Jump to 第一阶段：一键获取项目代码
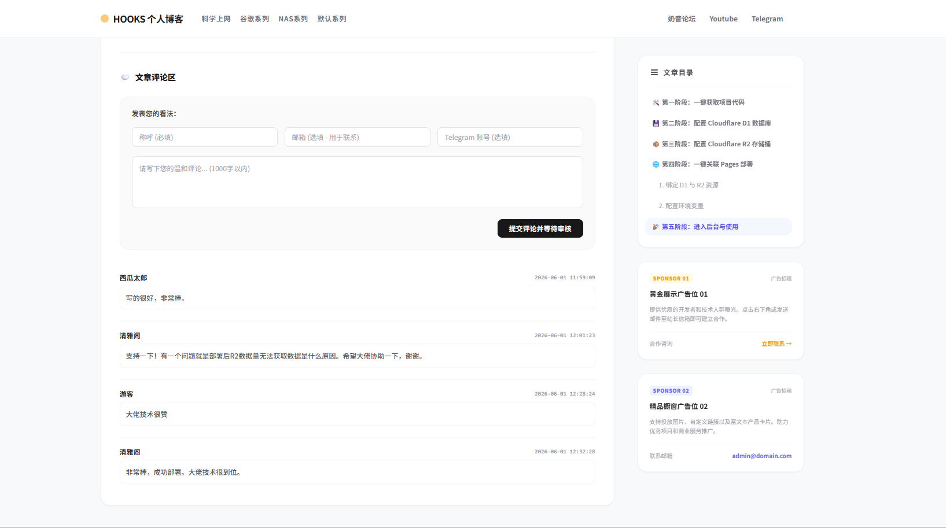Screen dimensions: 946x528 tap(703, 102)
